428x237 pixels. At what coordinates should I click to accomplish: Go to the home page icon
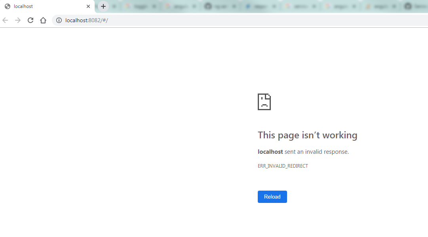(43, 20)
